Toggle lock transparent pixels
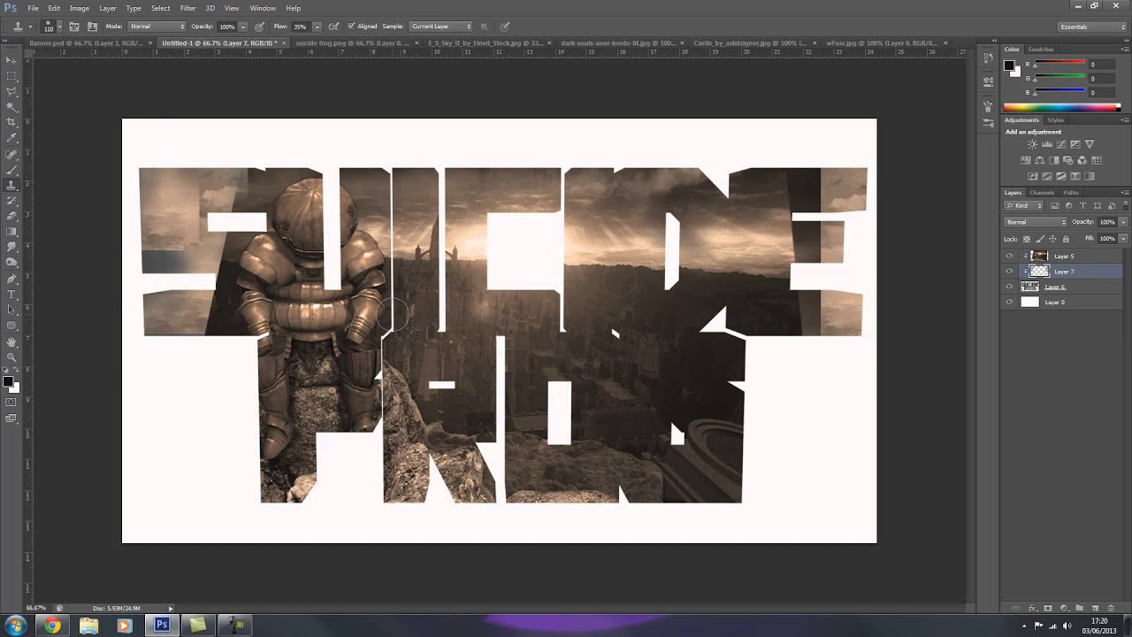 pos(1026,239)
